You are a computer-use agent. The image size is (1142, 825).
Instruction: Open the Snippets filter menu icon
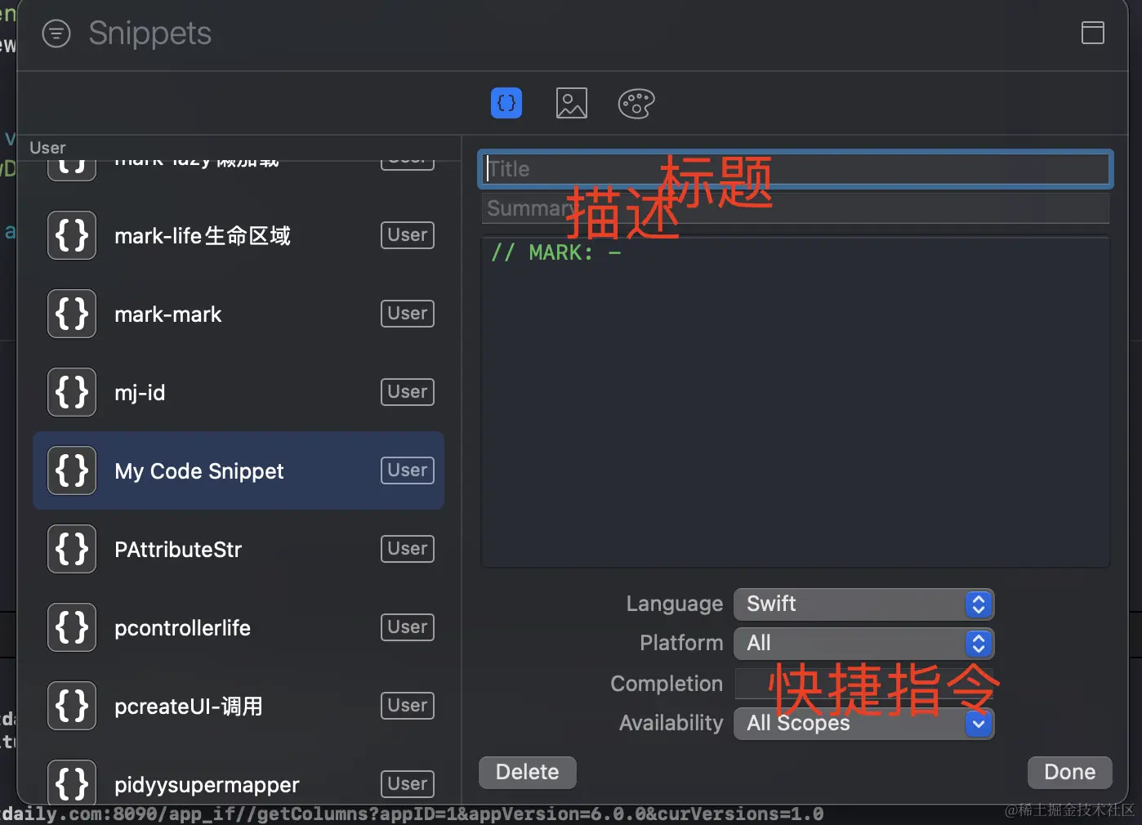[x=56, y=33]
